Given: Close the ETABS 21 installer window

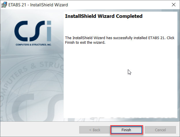Looking at the screenshot, I should [174, 5].
